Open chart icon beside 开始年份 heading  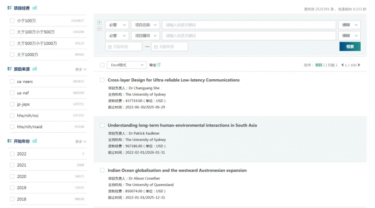pos(35,141)
